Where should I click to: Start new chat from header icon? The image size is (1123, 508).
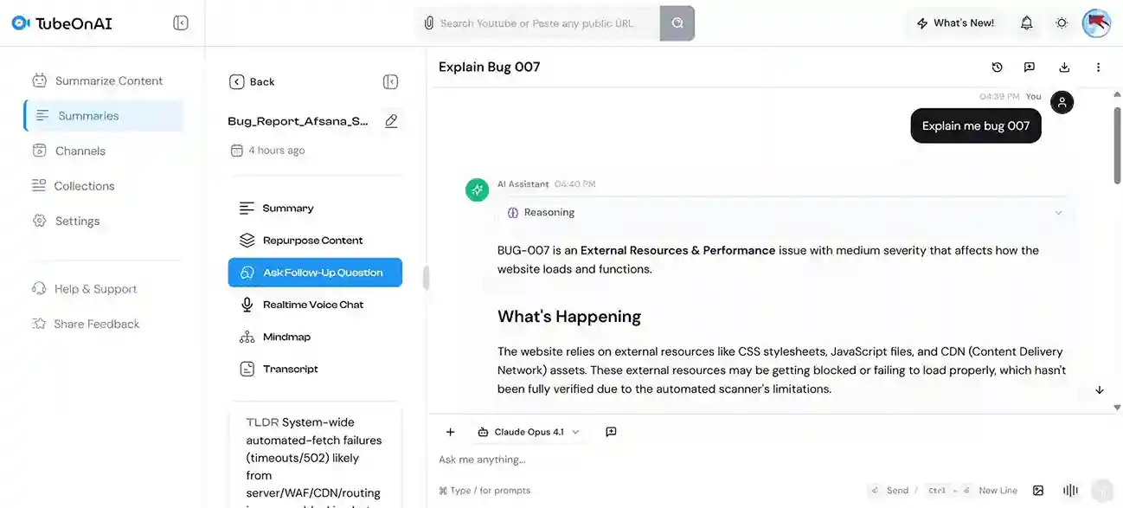(1030, 68)
